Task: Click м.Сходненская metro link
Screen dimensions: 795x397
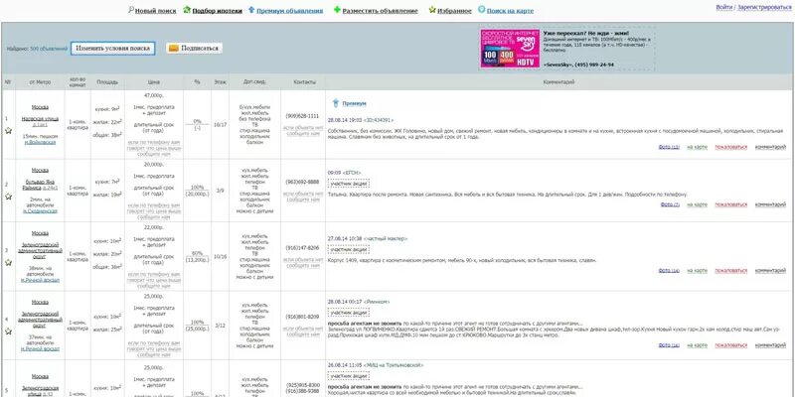Action: pyautogui.click(x=40, y=210)
